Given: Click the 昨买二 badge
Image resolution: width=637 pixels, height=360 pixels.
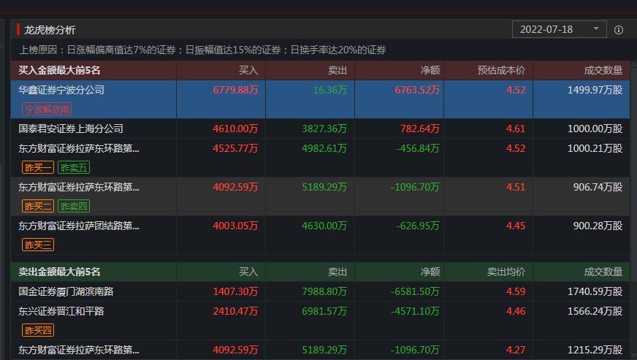Looking at the screenshot, I should (x=38, y=207).
